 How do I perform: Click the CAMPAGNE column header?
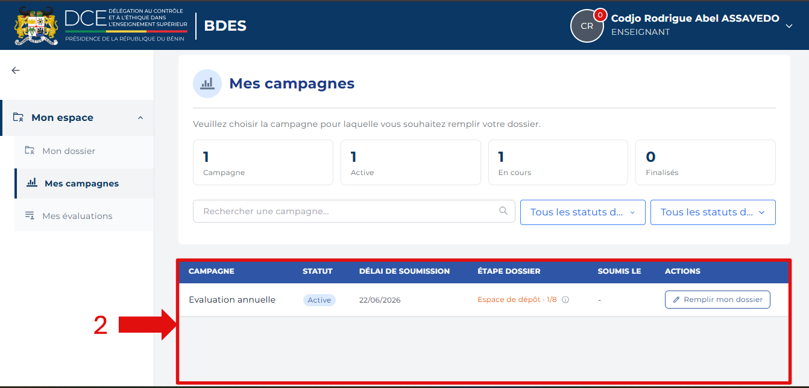tap(212, 271)
